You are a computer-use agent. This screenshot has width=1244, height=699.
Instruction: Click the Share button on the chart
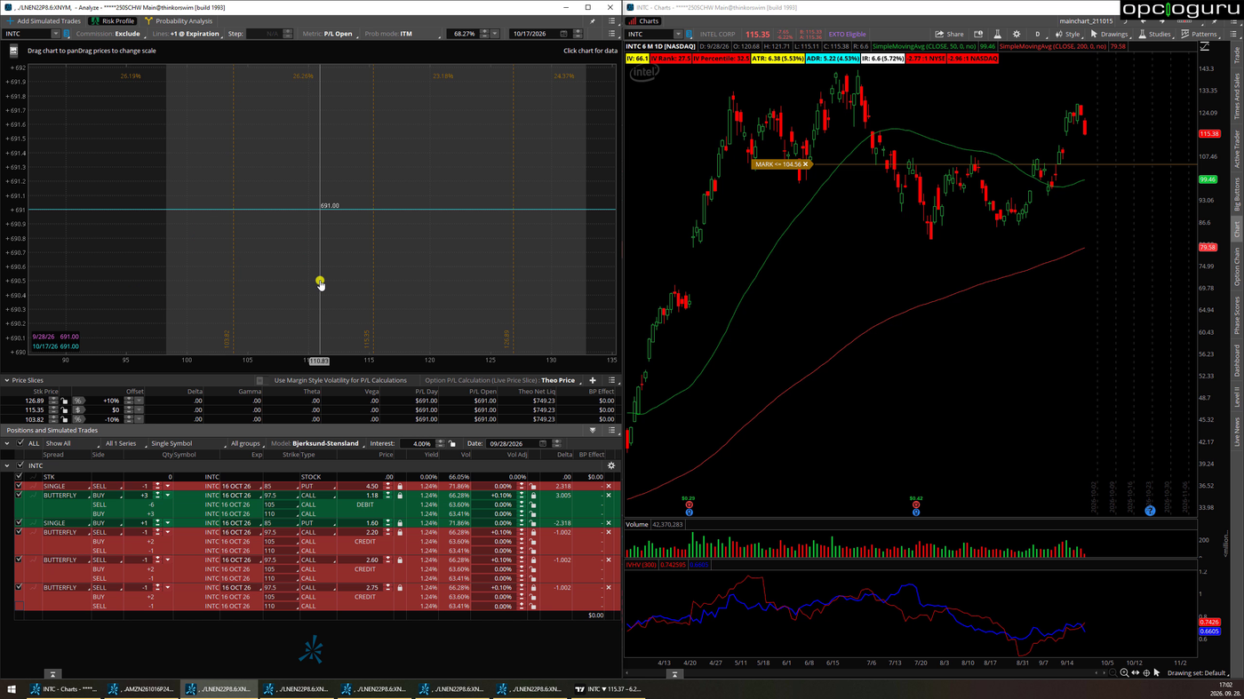950,34
